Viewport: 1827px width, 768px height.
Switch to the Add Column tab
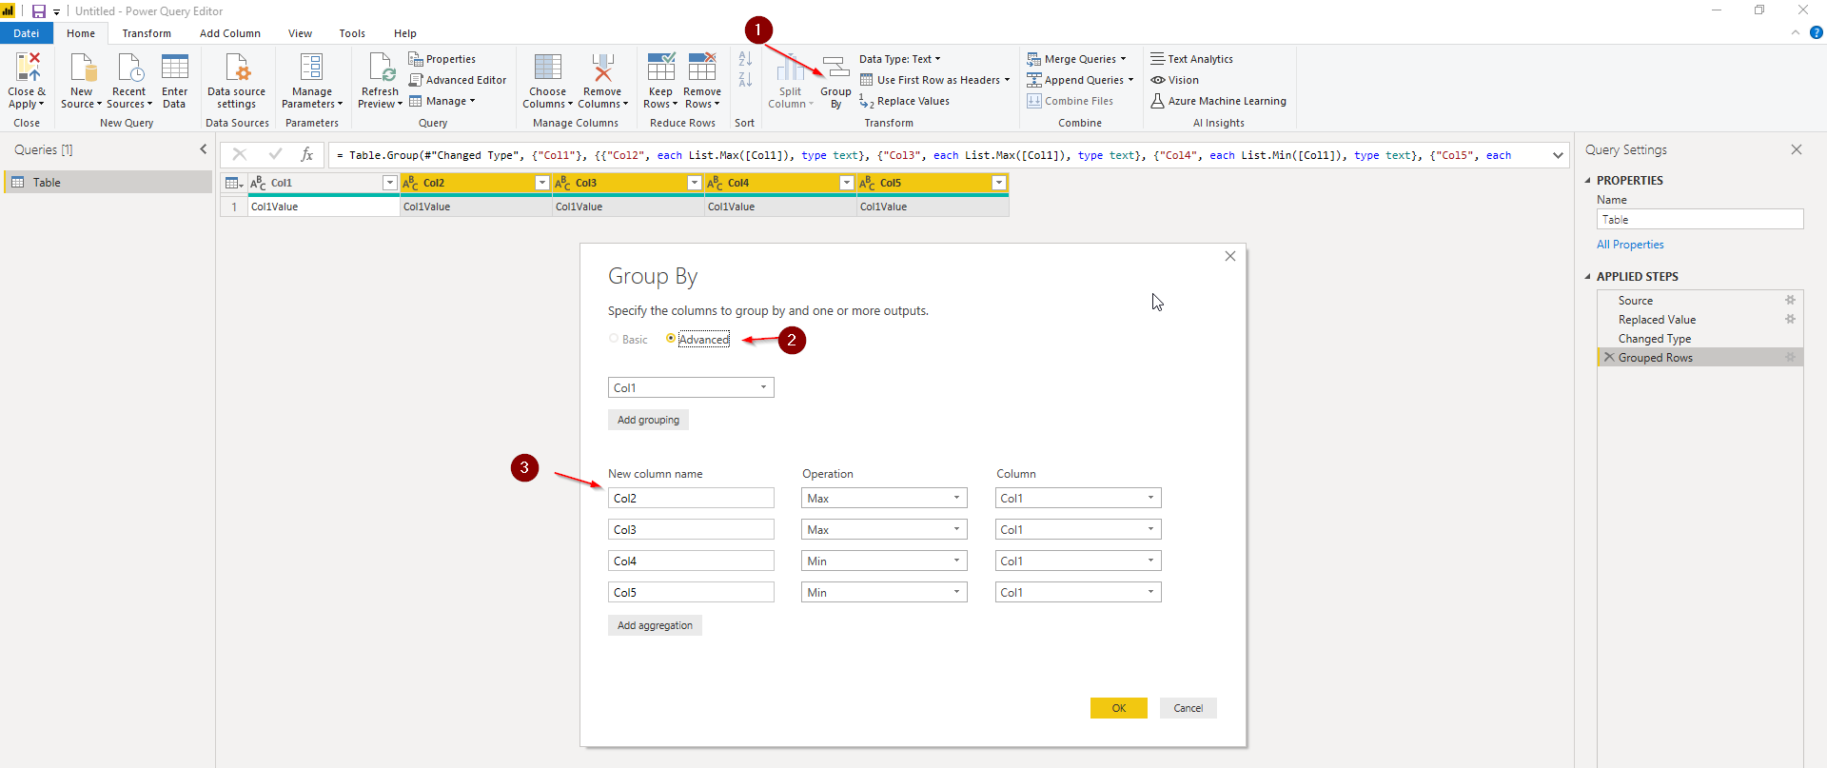pos(230,33)
